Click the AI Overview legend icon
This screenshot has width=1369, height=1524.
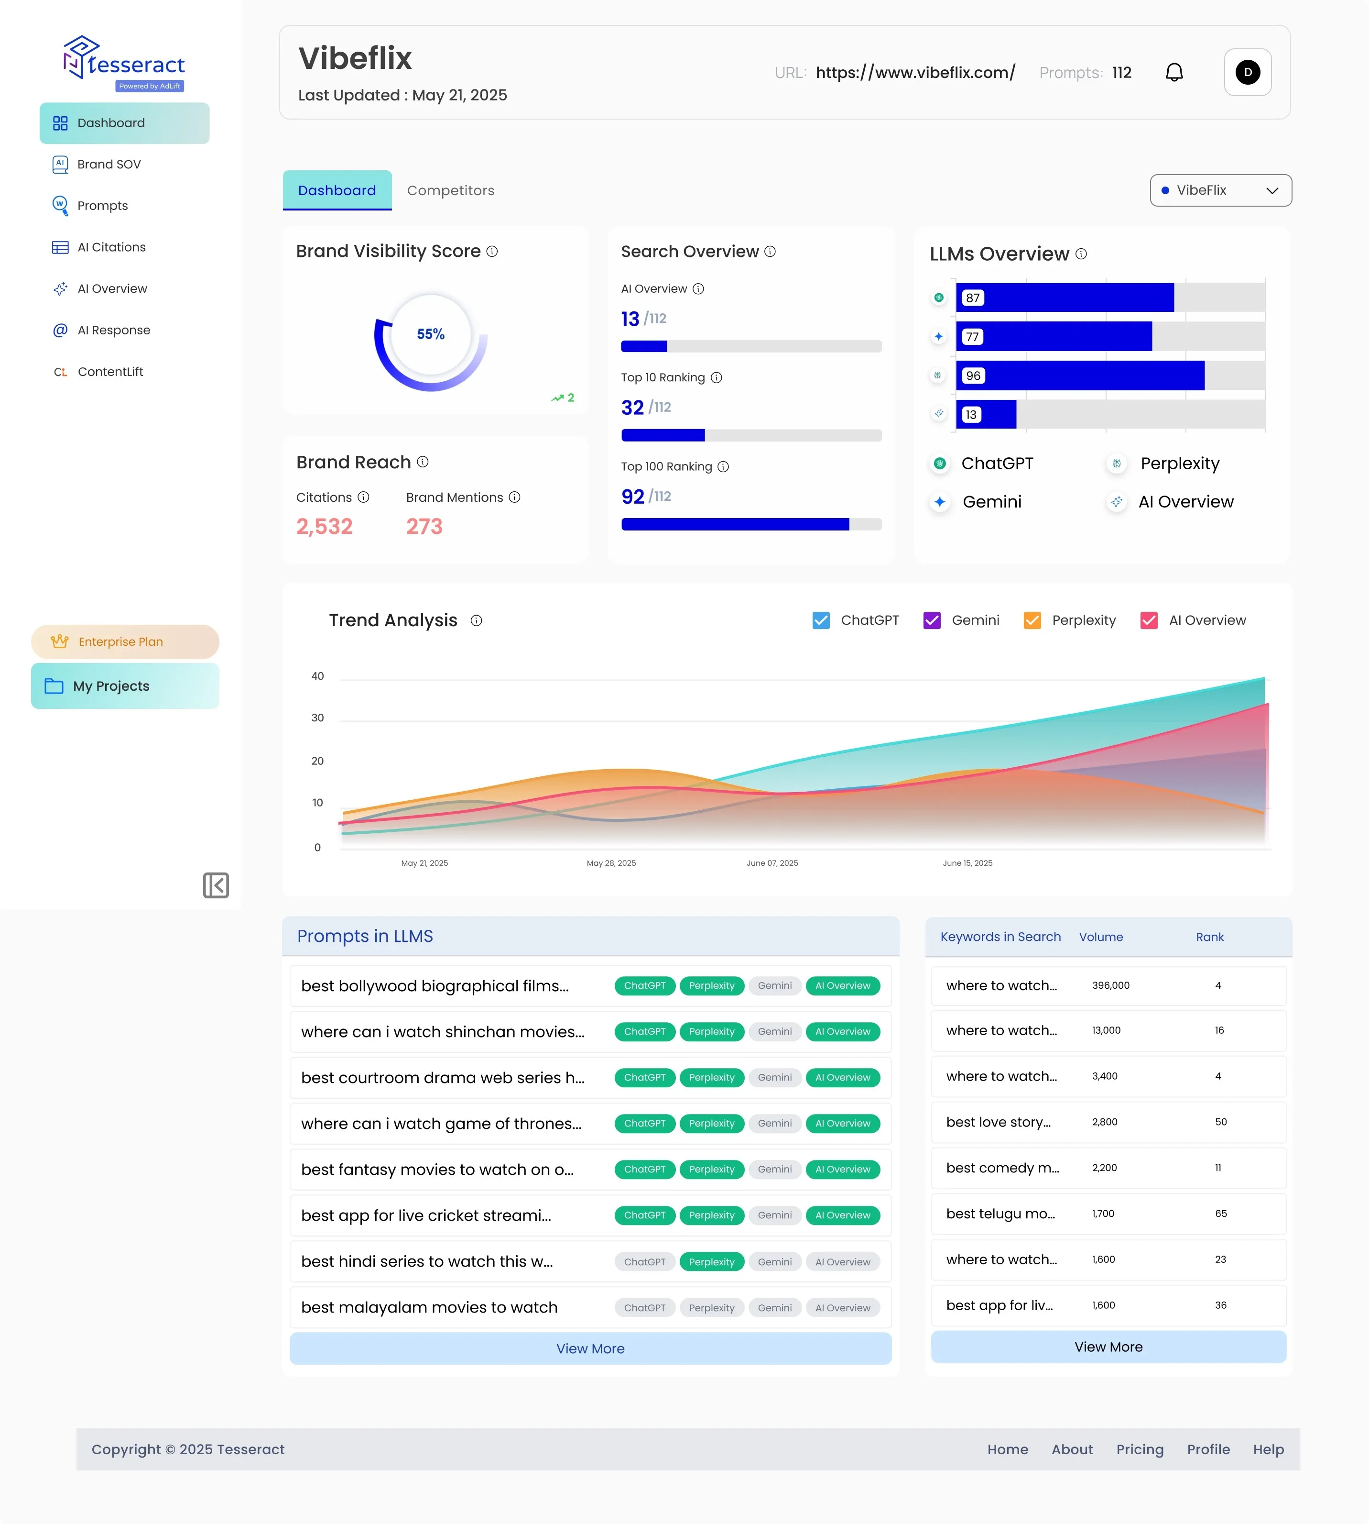pos(1117,502)
